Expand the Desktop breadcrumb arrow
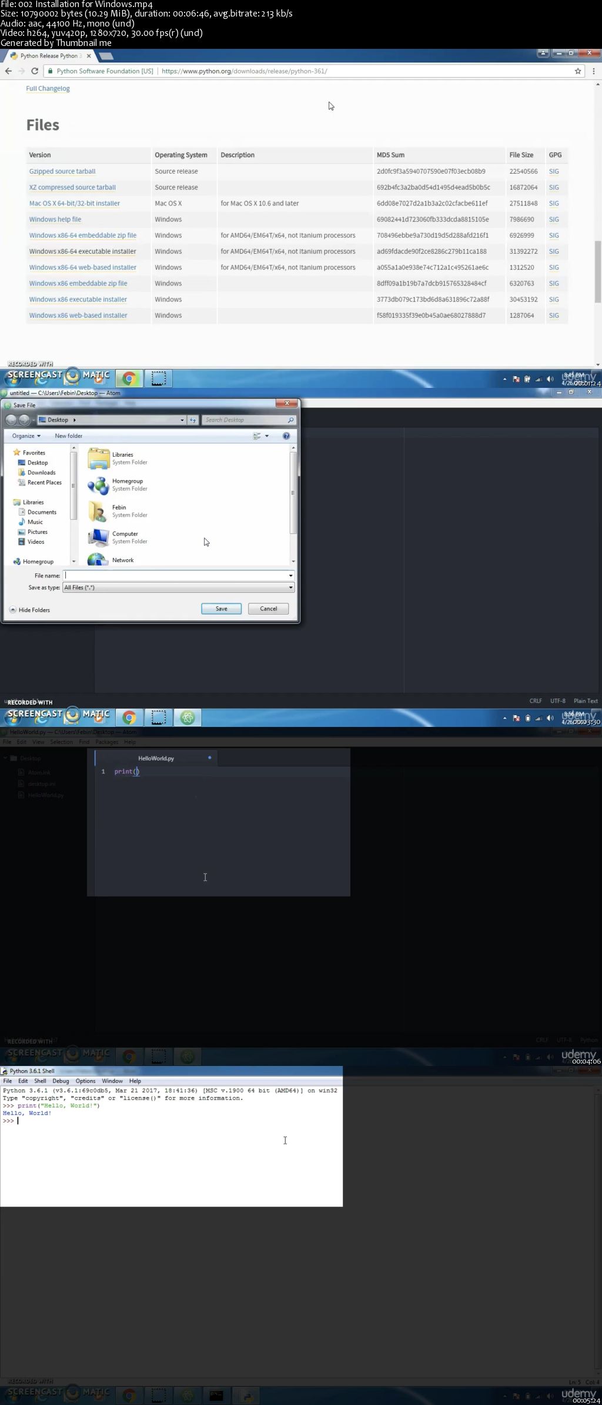 (x=75, y=420)
